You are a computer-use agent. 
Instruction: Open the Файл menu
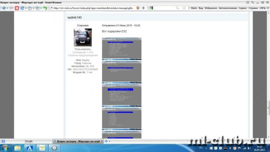coord(194,8)
